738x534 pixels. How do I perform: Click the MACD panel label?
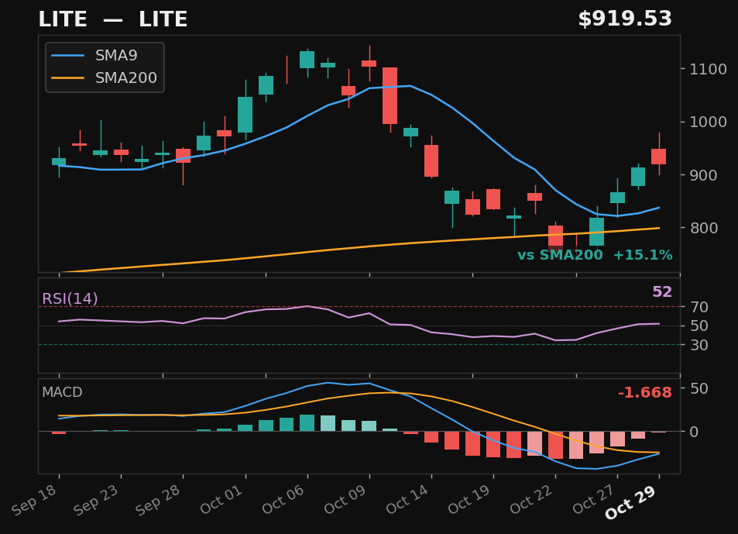[62, 392]
